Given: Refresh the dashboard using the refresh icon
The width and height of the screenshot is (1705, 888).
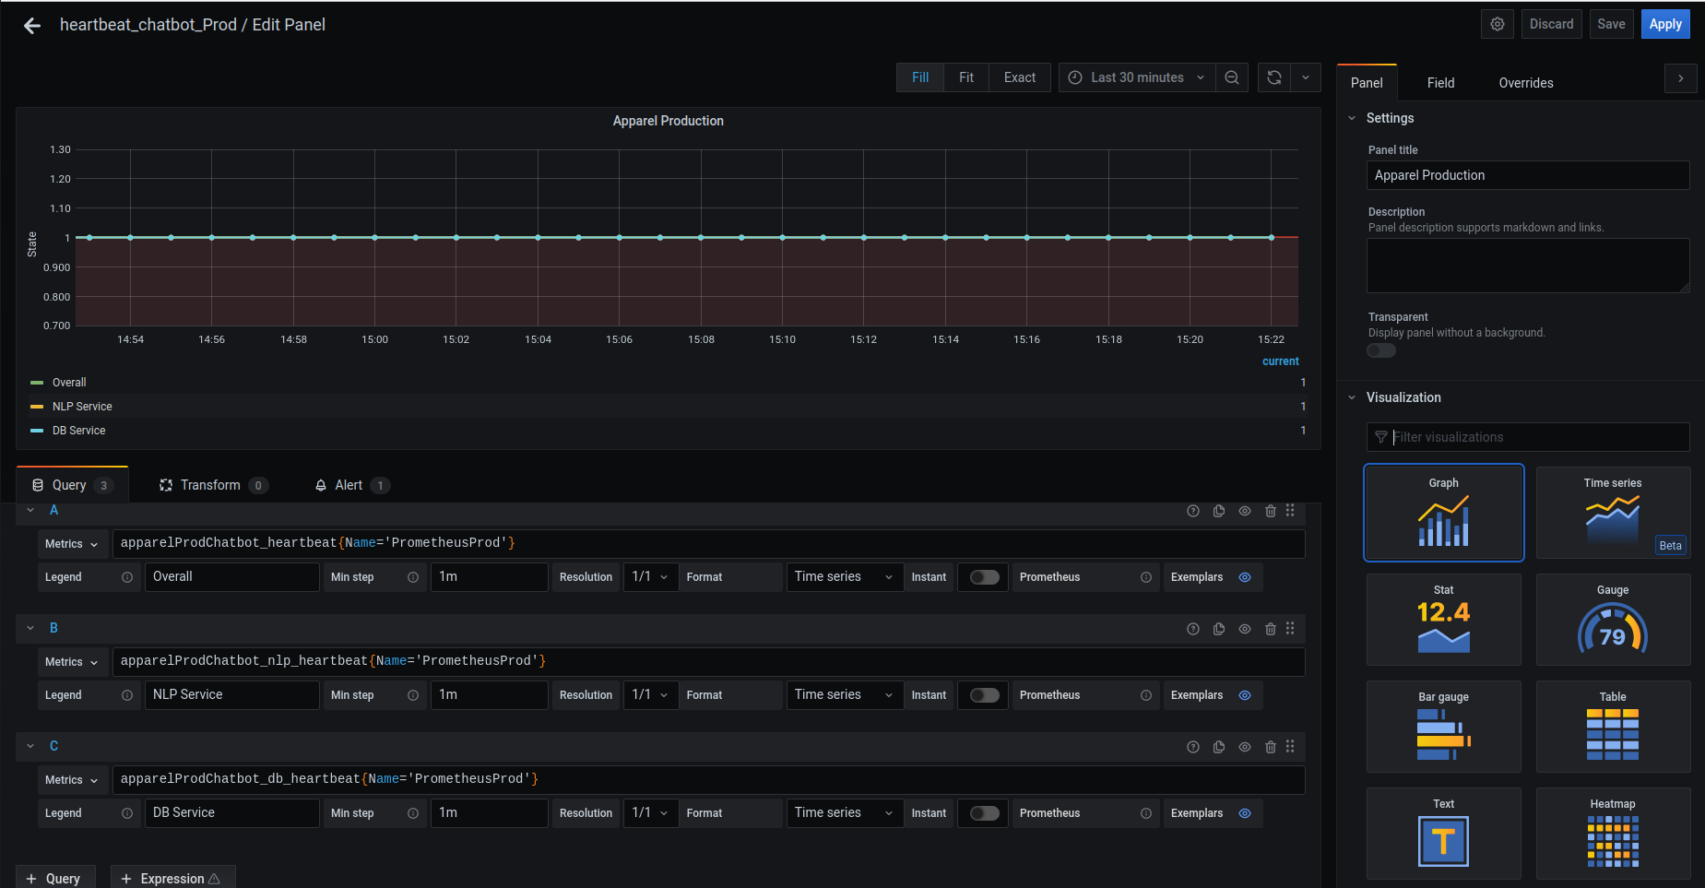Looking at the screenshot, I should click(x=1274, y=77).
